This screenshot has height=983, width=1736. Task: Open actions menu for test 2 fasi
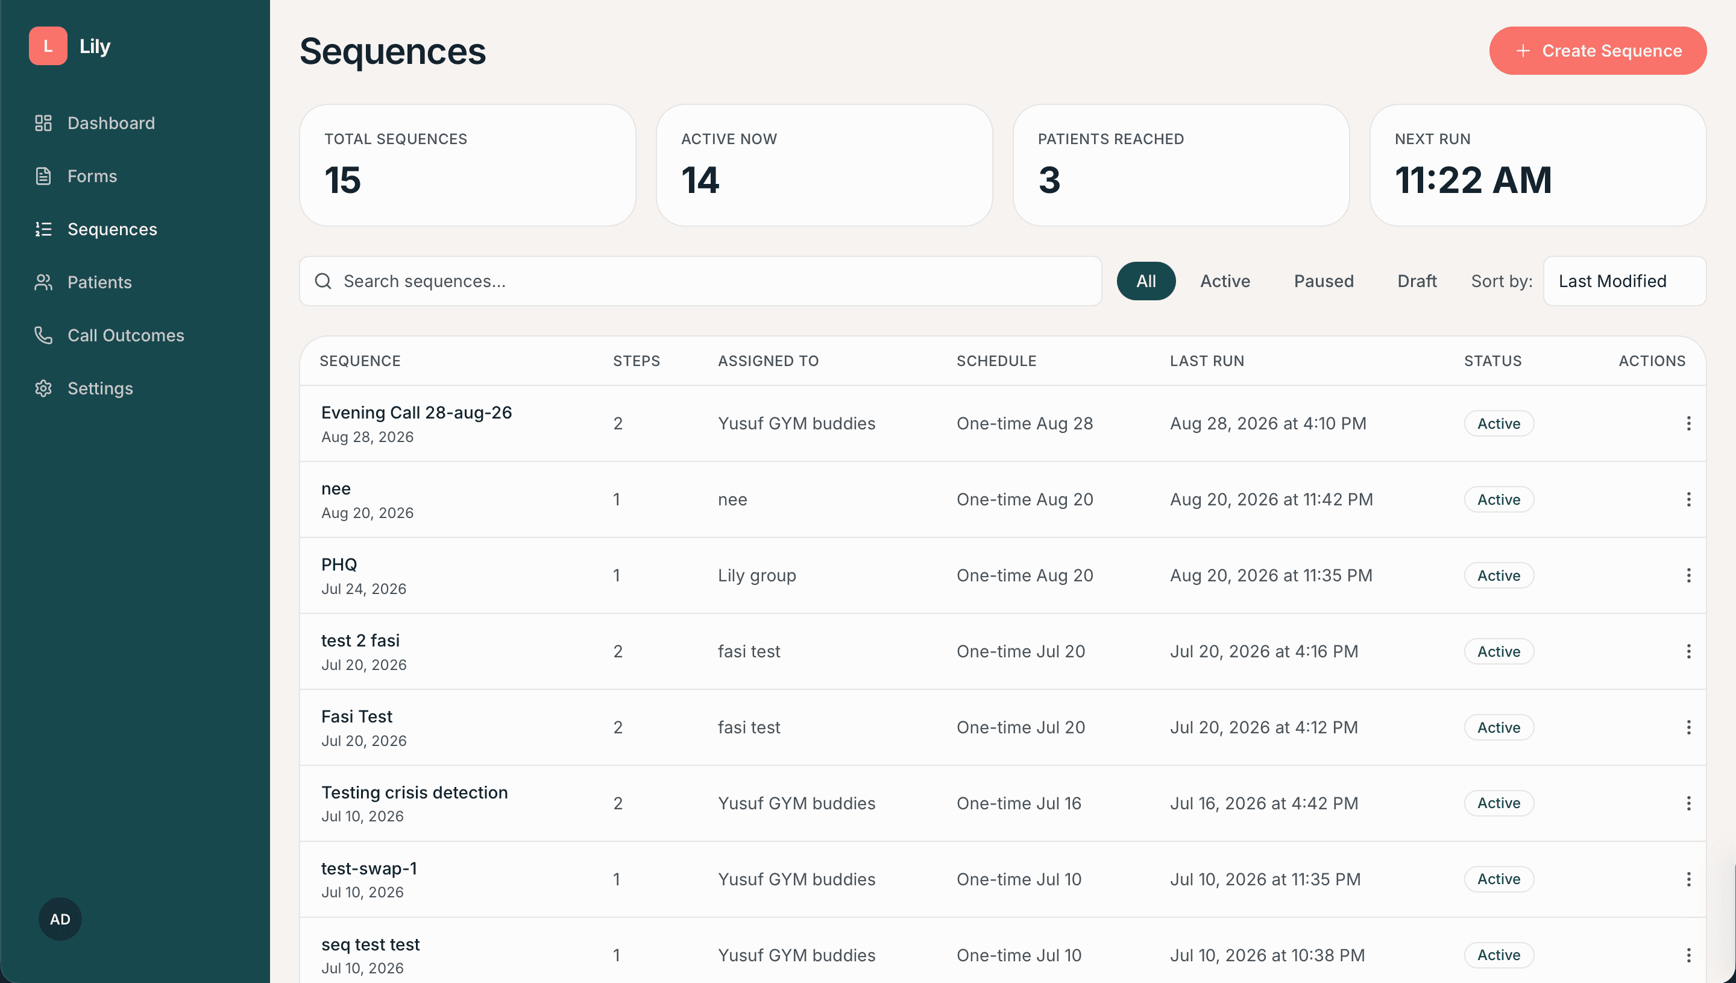pos(1688,651)
